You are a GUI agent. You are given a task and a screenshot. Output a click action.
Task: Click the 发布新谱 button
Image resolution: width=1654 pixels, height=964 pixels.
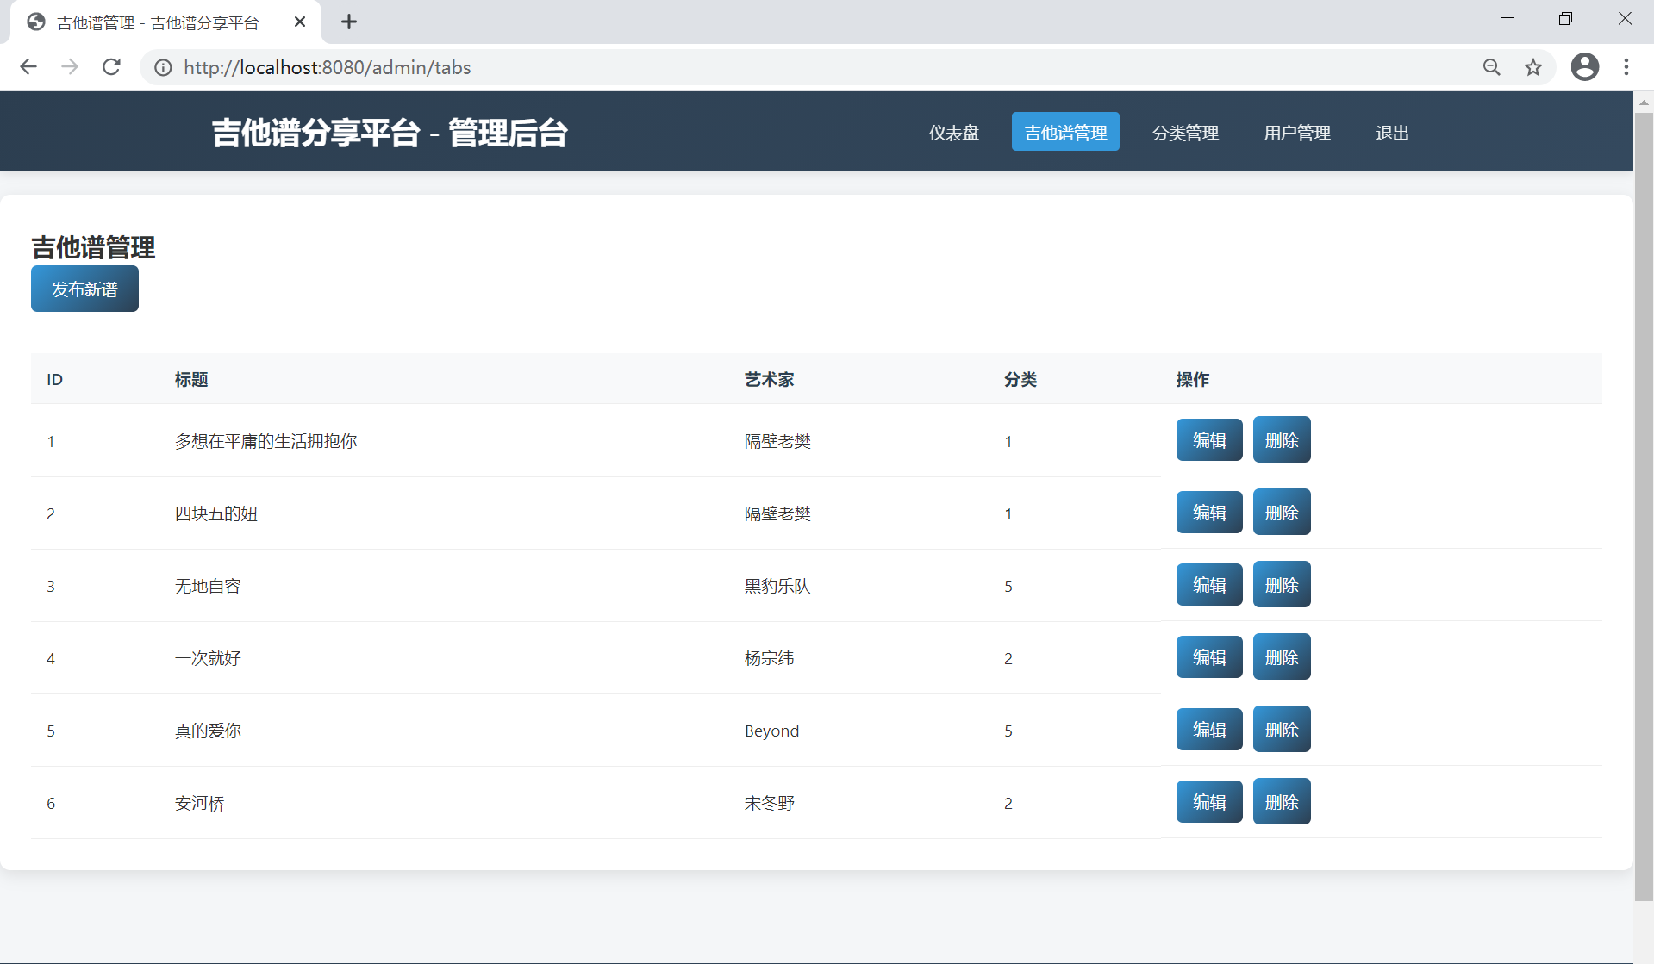click(x=84, y=289)
